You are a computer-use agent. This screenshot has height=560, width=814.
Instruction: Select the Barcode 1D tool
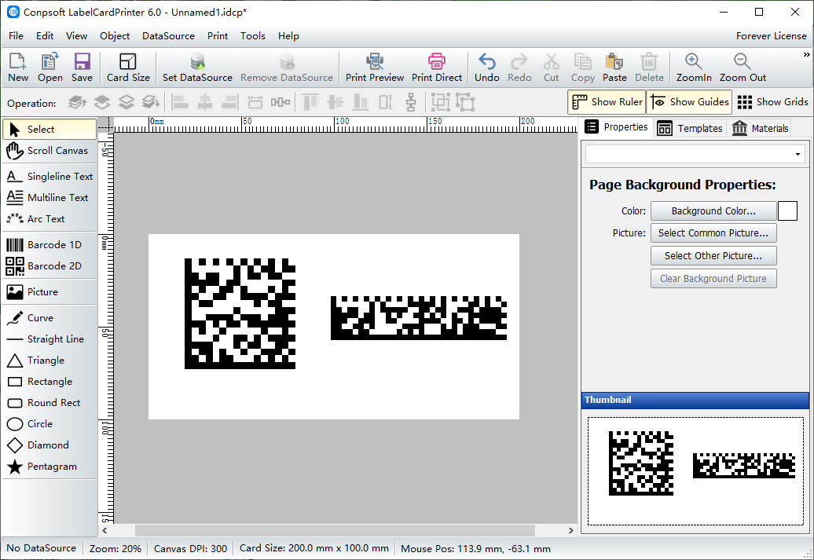(x=49, y=244)
